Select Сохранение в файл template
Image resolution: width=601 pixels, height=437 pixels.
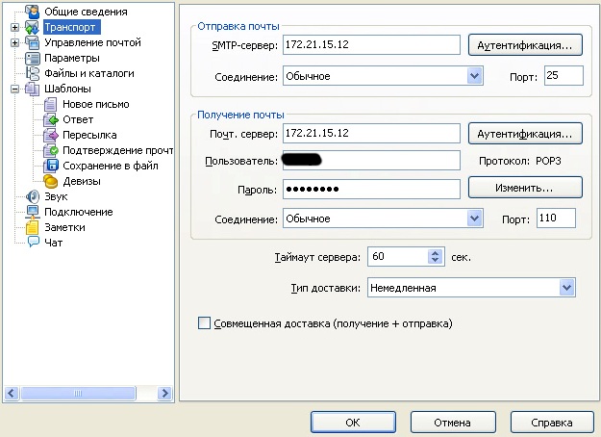point(110,166)
